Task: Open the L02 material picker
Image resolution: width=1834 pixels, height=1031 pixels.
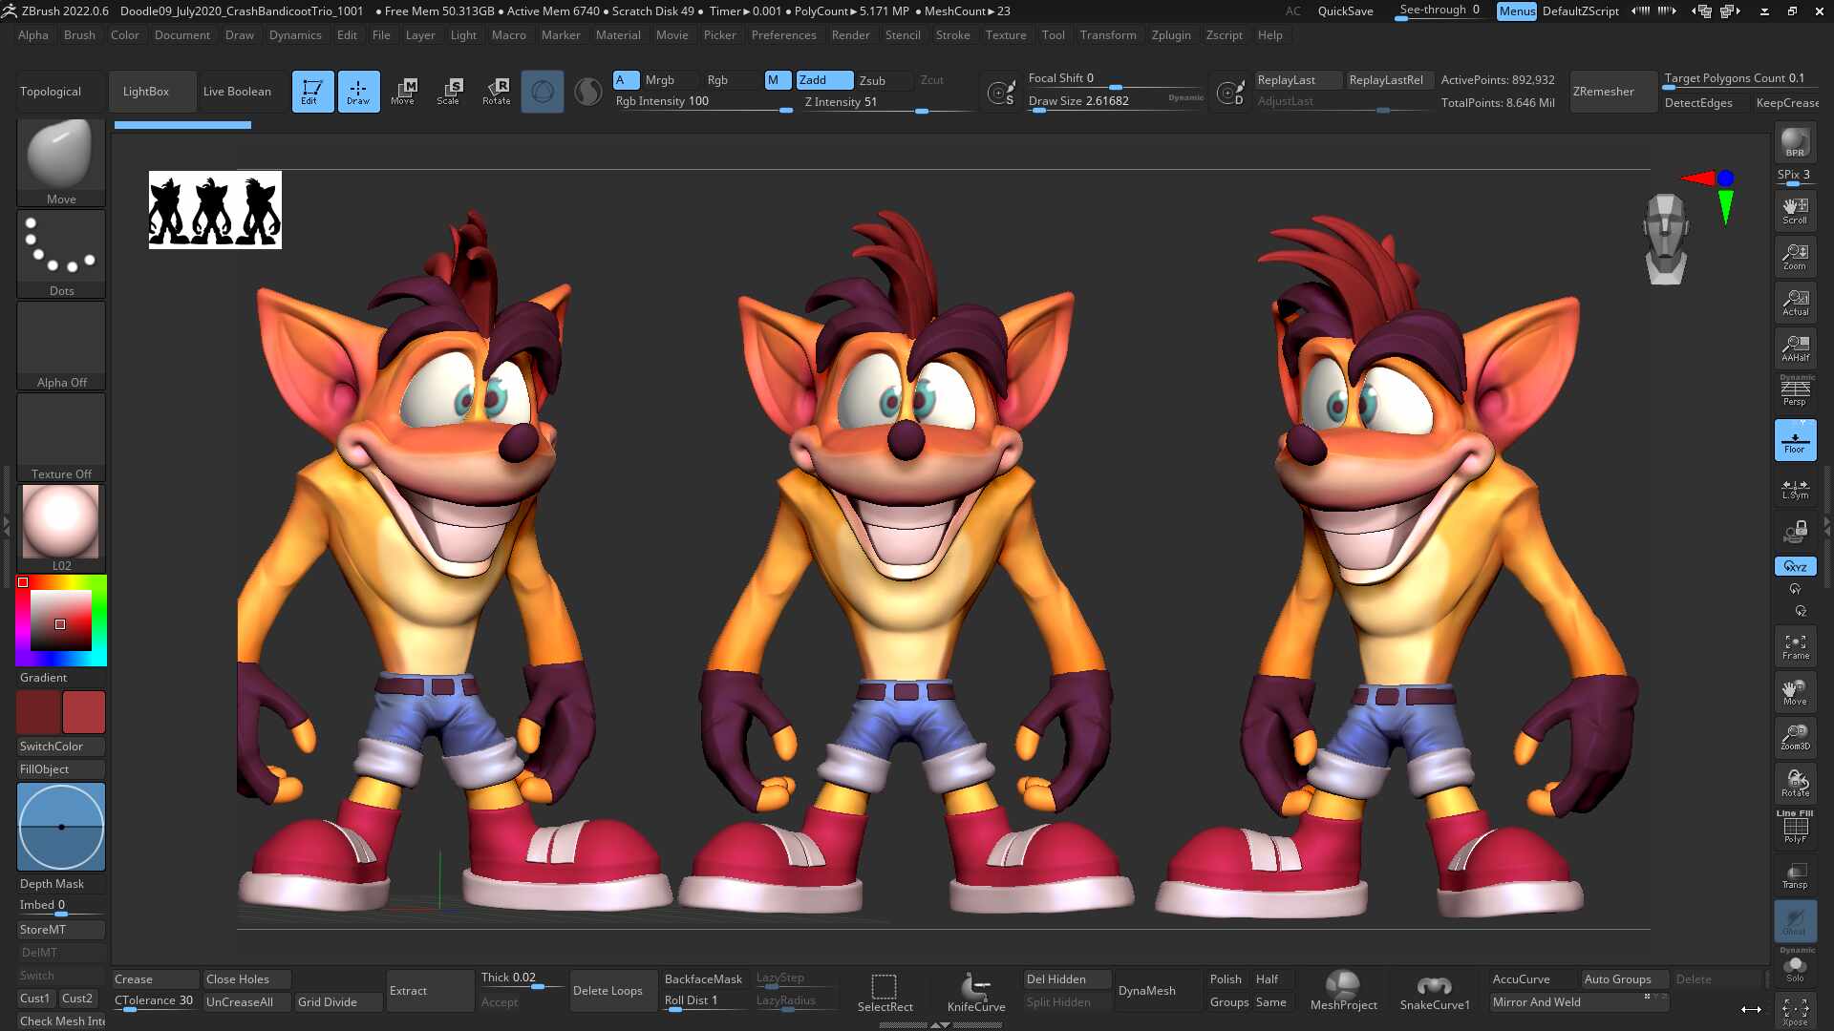Action: pos(61,528)
